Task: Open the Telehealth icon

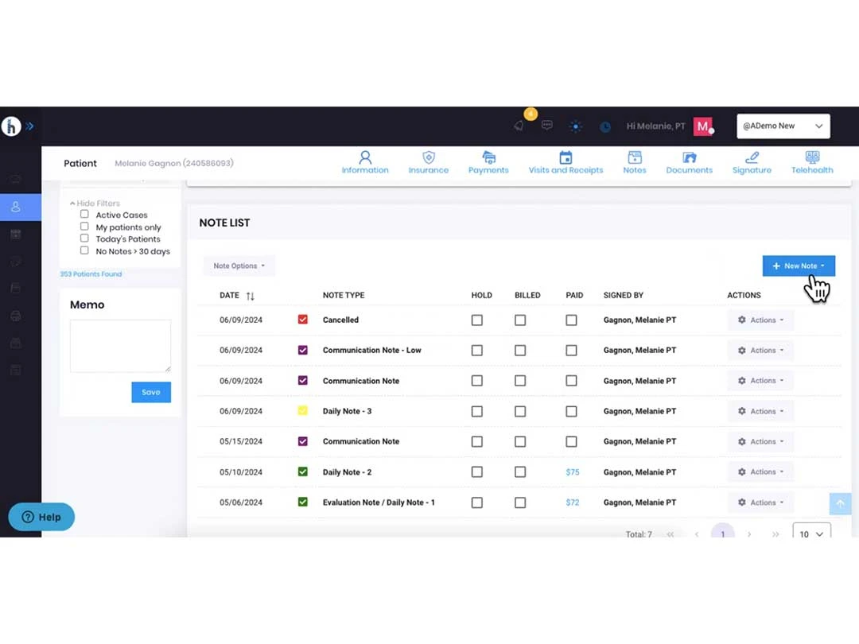Action: [x=812, y=157]
